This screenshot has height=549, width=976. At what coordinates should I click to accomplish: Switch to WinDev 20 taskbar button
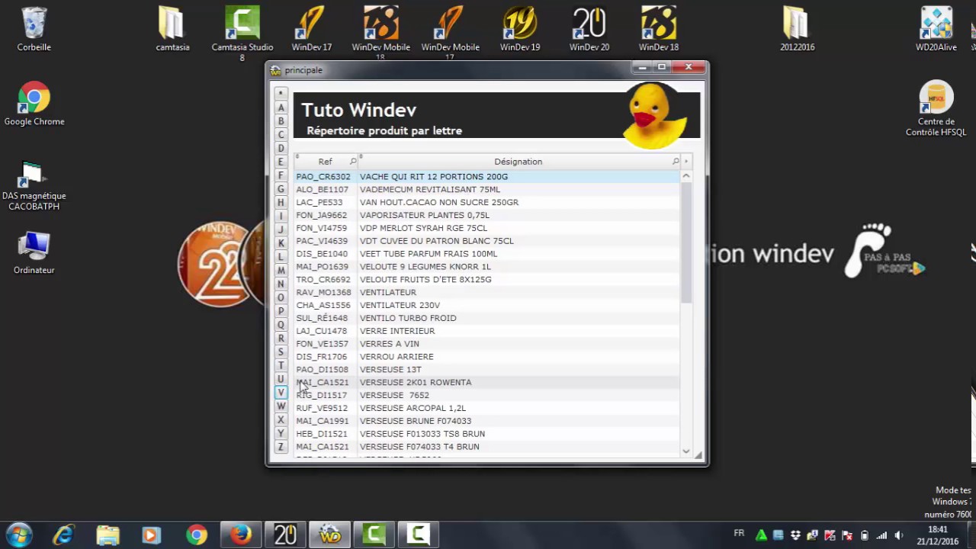[285, 535]
